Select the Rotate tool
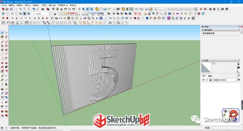Viewport: 243px width, 131px height. [2, 67]
